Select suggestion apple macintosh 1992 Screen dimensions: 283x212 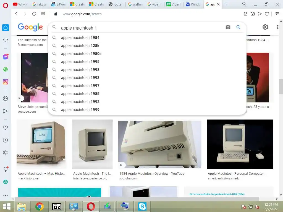(x=147, y=102)
